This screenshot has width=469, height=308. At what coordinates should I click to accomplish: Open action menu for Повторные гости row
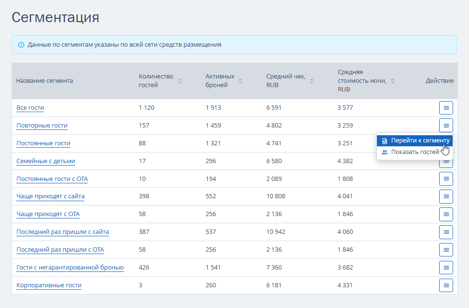pyautogui.click(x=446, y=126)
